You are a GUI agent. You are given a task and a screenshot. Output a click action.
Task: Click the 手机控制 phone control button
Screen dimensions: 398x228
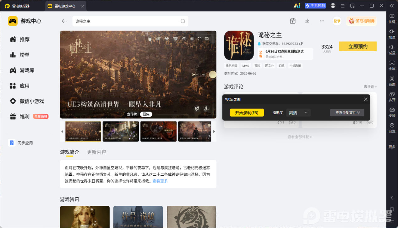[315, 6]
